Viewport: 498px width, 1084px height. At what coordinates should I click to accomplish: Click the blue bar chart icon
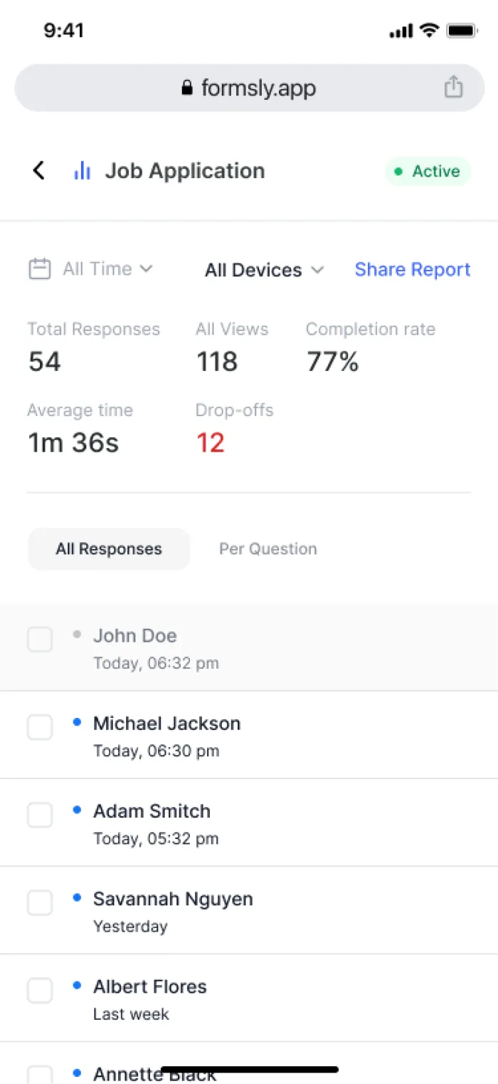(x=82, y=171)
